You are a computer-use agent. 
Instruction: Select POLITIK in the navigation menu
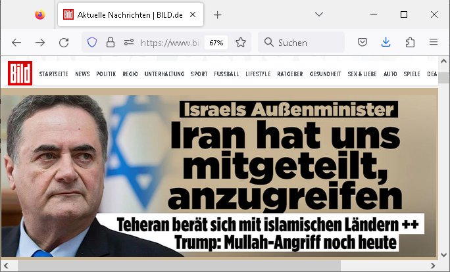point(106,74)
